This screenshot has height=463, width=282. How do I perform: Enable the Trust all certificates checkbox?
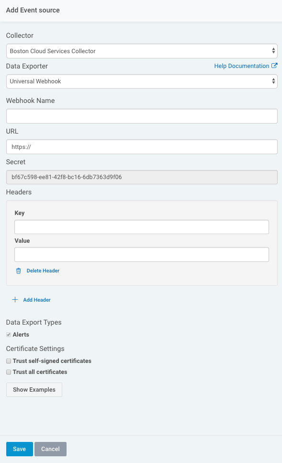(8, 372)
